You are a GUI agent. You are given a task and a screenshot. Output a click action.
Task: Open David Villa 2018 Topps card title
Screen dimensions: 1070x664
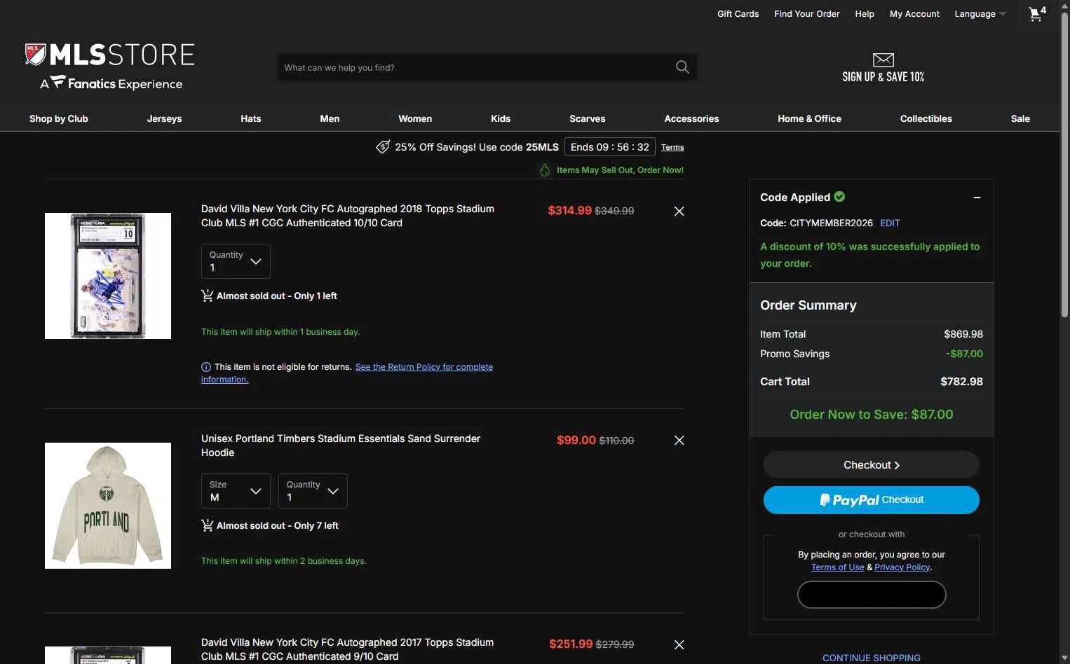[x=348, y=216]
